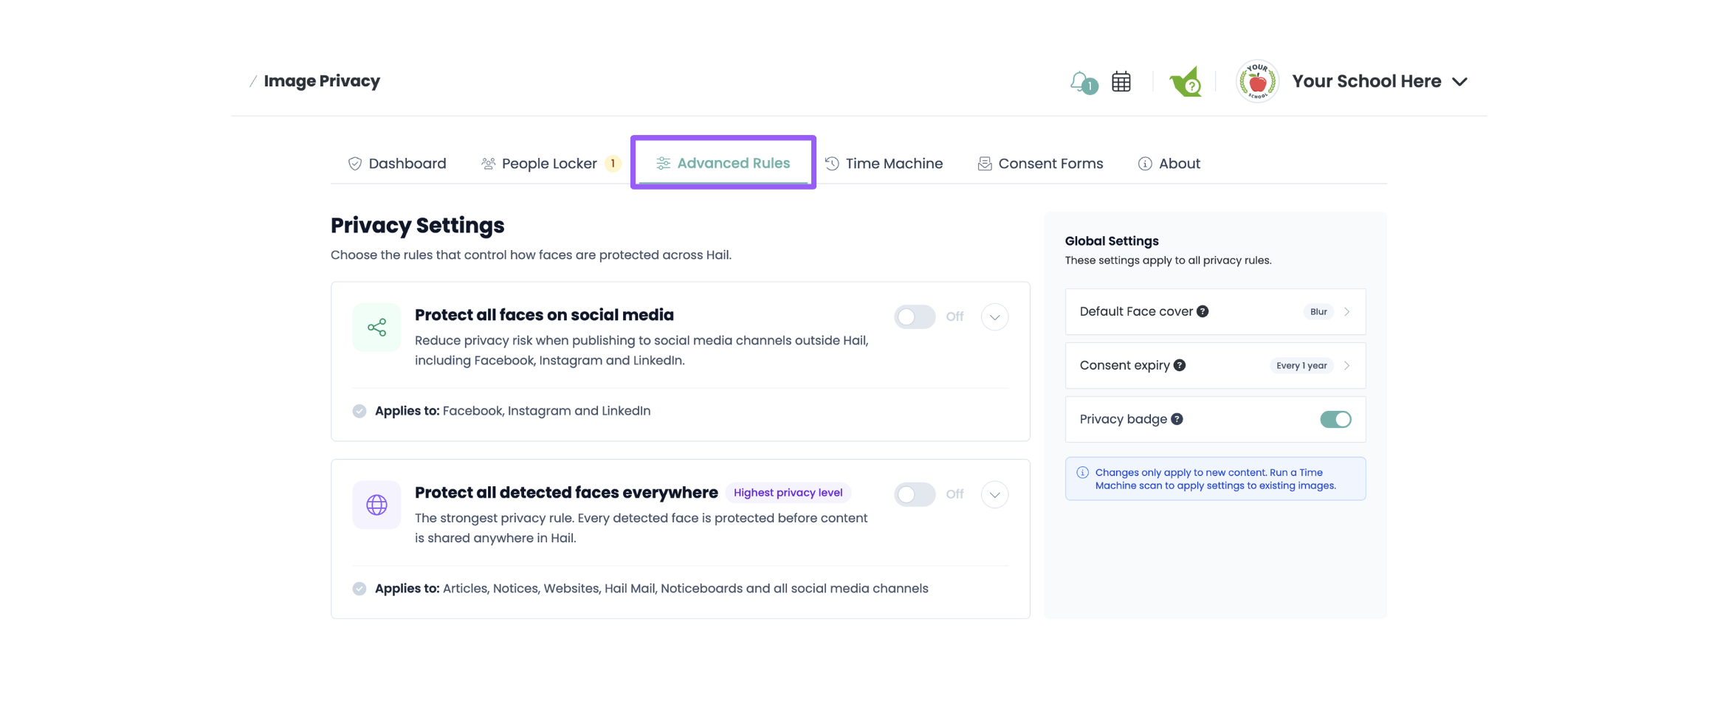Open Consent expiry Every 1 year setting

tap(1215, 366)
